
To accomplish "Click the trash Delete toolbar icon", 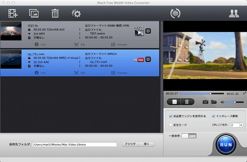I will tap(55, 13).
